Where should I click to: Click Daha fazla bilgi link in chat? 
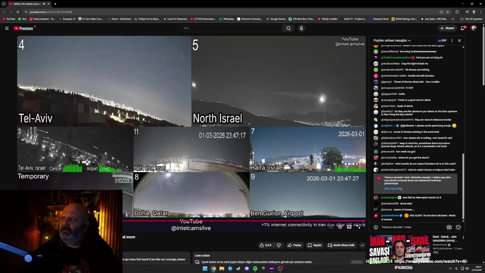pos(393,188)
